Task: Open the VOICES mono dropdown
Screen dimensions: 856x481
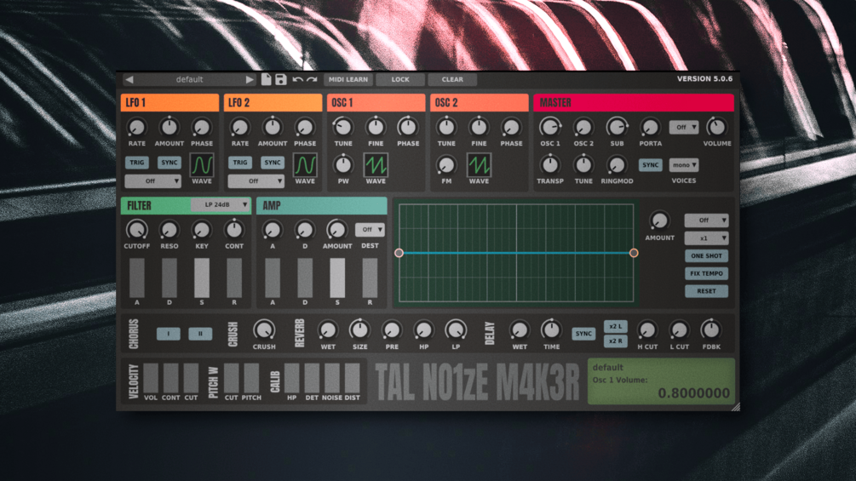Action: 683,164
